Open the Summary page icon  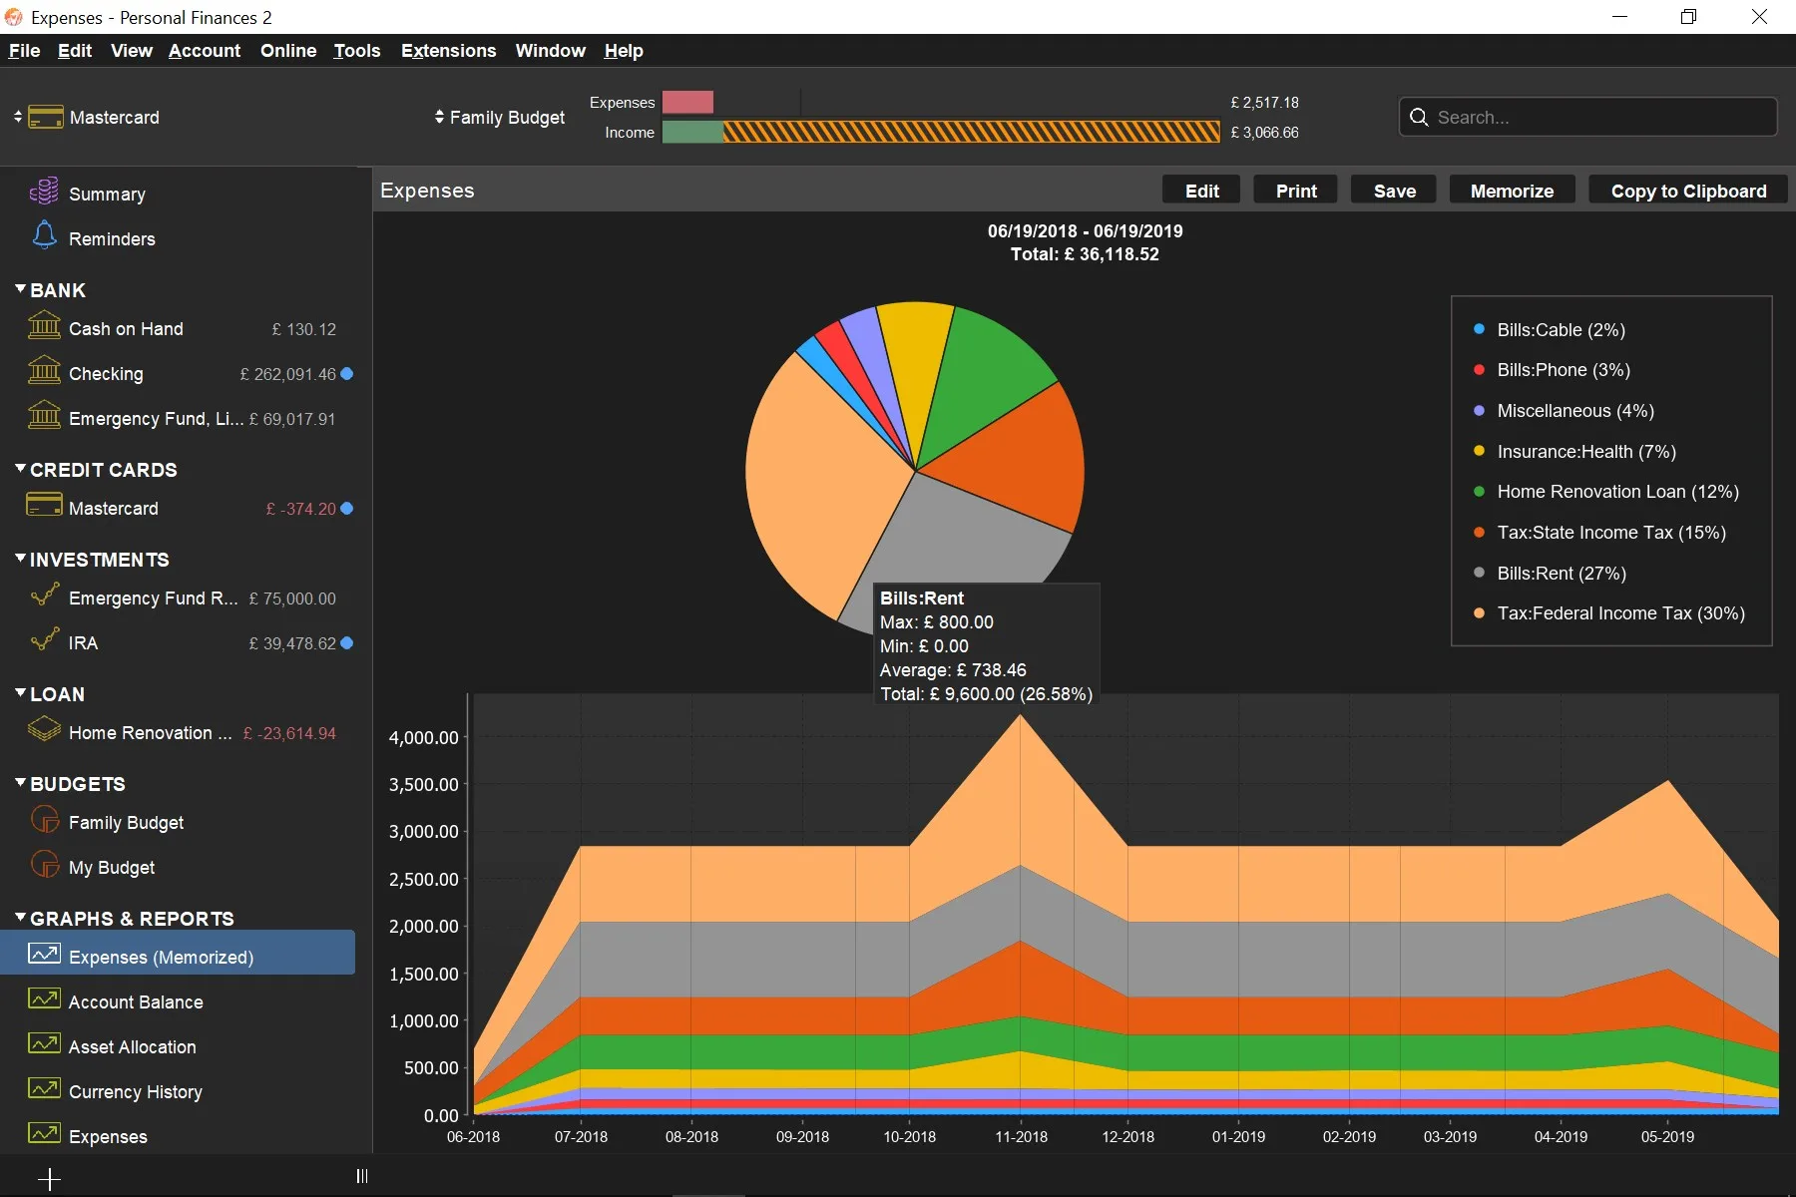pyautogui.click(x=44, y=192)
